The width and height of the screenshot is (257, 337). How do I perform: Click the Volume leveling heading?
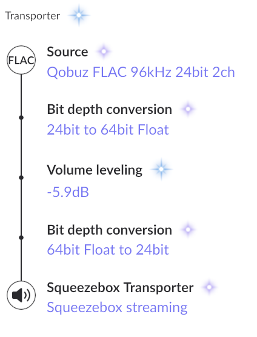pos(95,170)
